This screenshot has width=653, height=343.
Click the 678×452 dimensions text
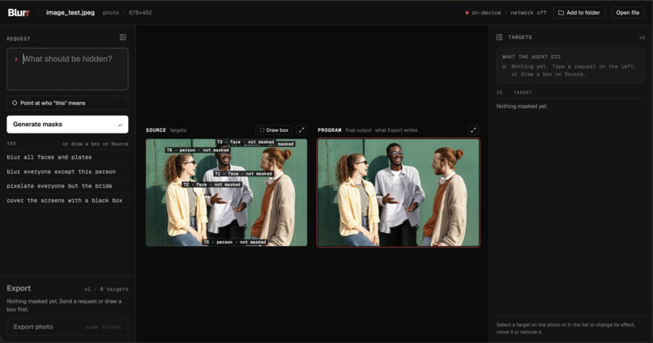point(140,13)
